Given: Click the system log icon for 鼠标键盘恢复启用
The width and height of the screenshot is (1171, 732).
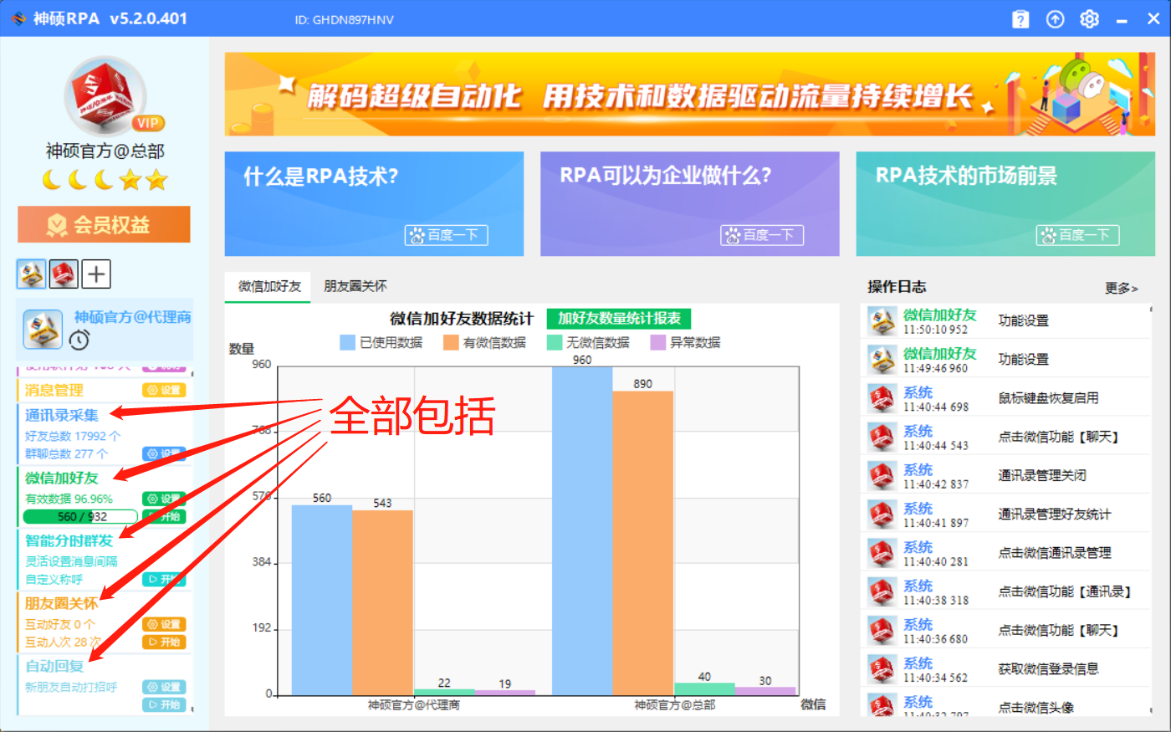Looking at the screenshot, I should pyautogui.click(x=882, y=398).
